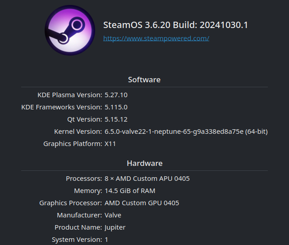The image size is (289, 245).
Task: Click the KDE Plasma Version label
Action: point(70,95)
